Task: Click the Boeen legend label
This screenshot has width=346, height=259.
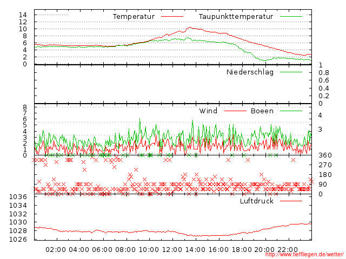Action: click(x=262, y=111)
